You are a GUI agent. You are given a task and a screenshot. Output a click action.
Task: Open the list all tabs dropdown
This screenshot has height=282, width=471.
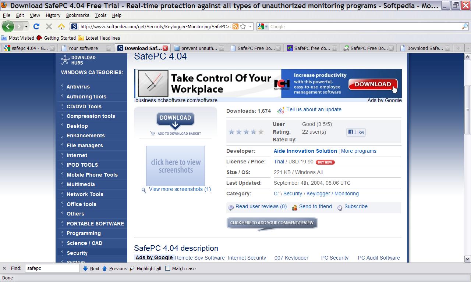click(468, 48)
